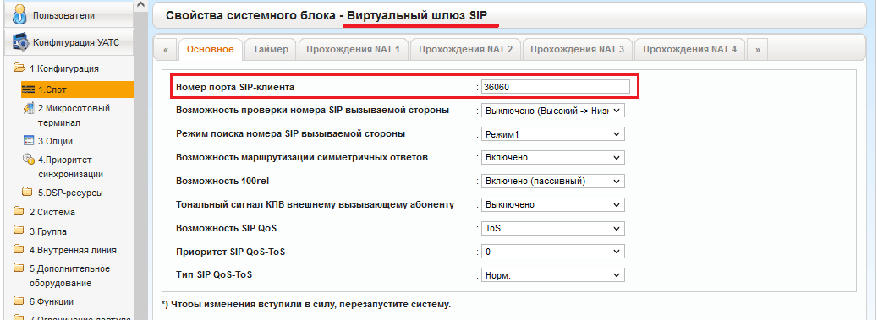Click folder icon of 5.Дополнительное оборудование

point(19,268)
